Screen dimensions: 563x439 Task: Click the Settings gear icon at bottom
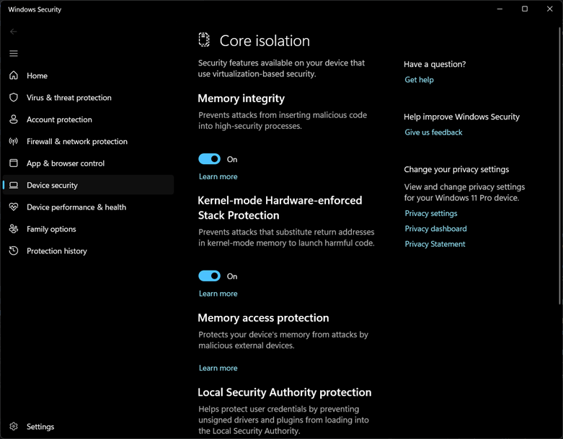[14, 427]
